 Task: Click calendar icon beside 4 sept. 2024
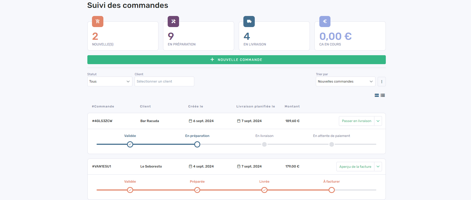point(190,166)
